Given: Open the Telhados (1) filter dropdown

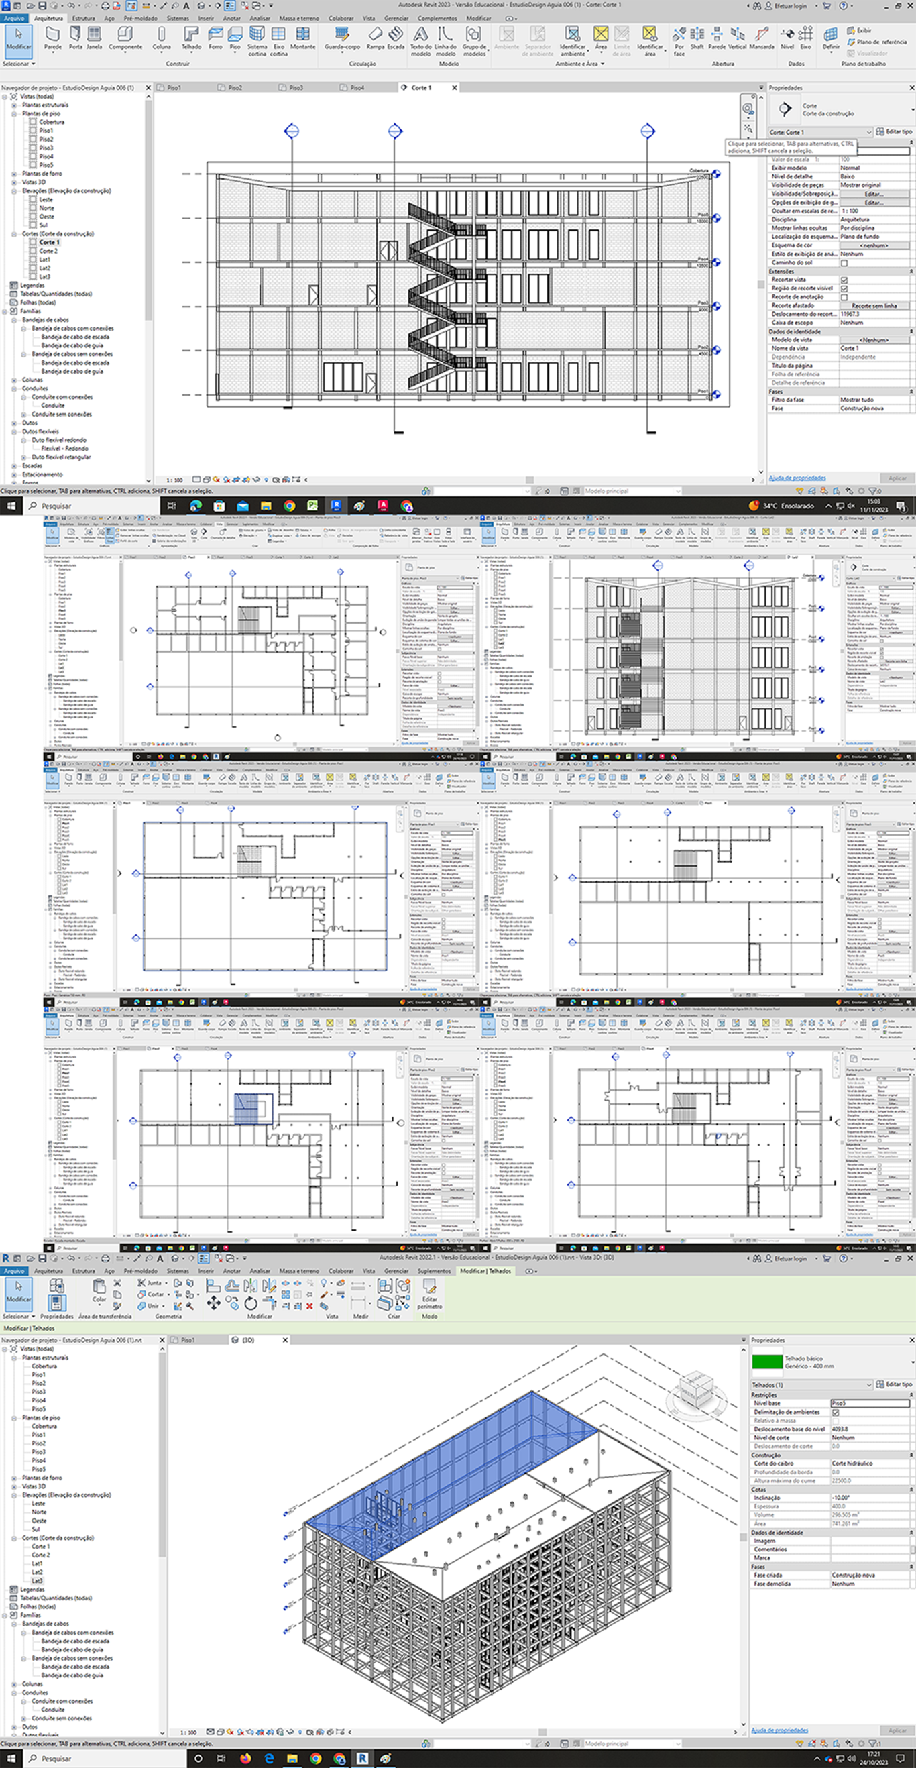Looking at the screenshot, I should click(811, 1385).
